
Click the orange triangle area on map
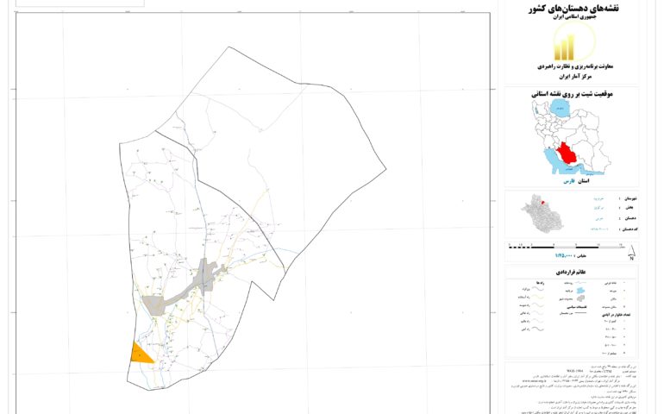pyautogui.click(x=141, y=352)
